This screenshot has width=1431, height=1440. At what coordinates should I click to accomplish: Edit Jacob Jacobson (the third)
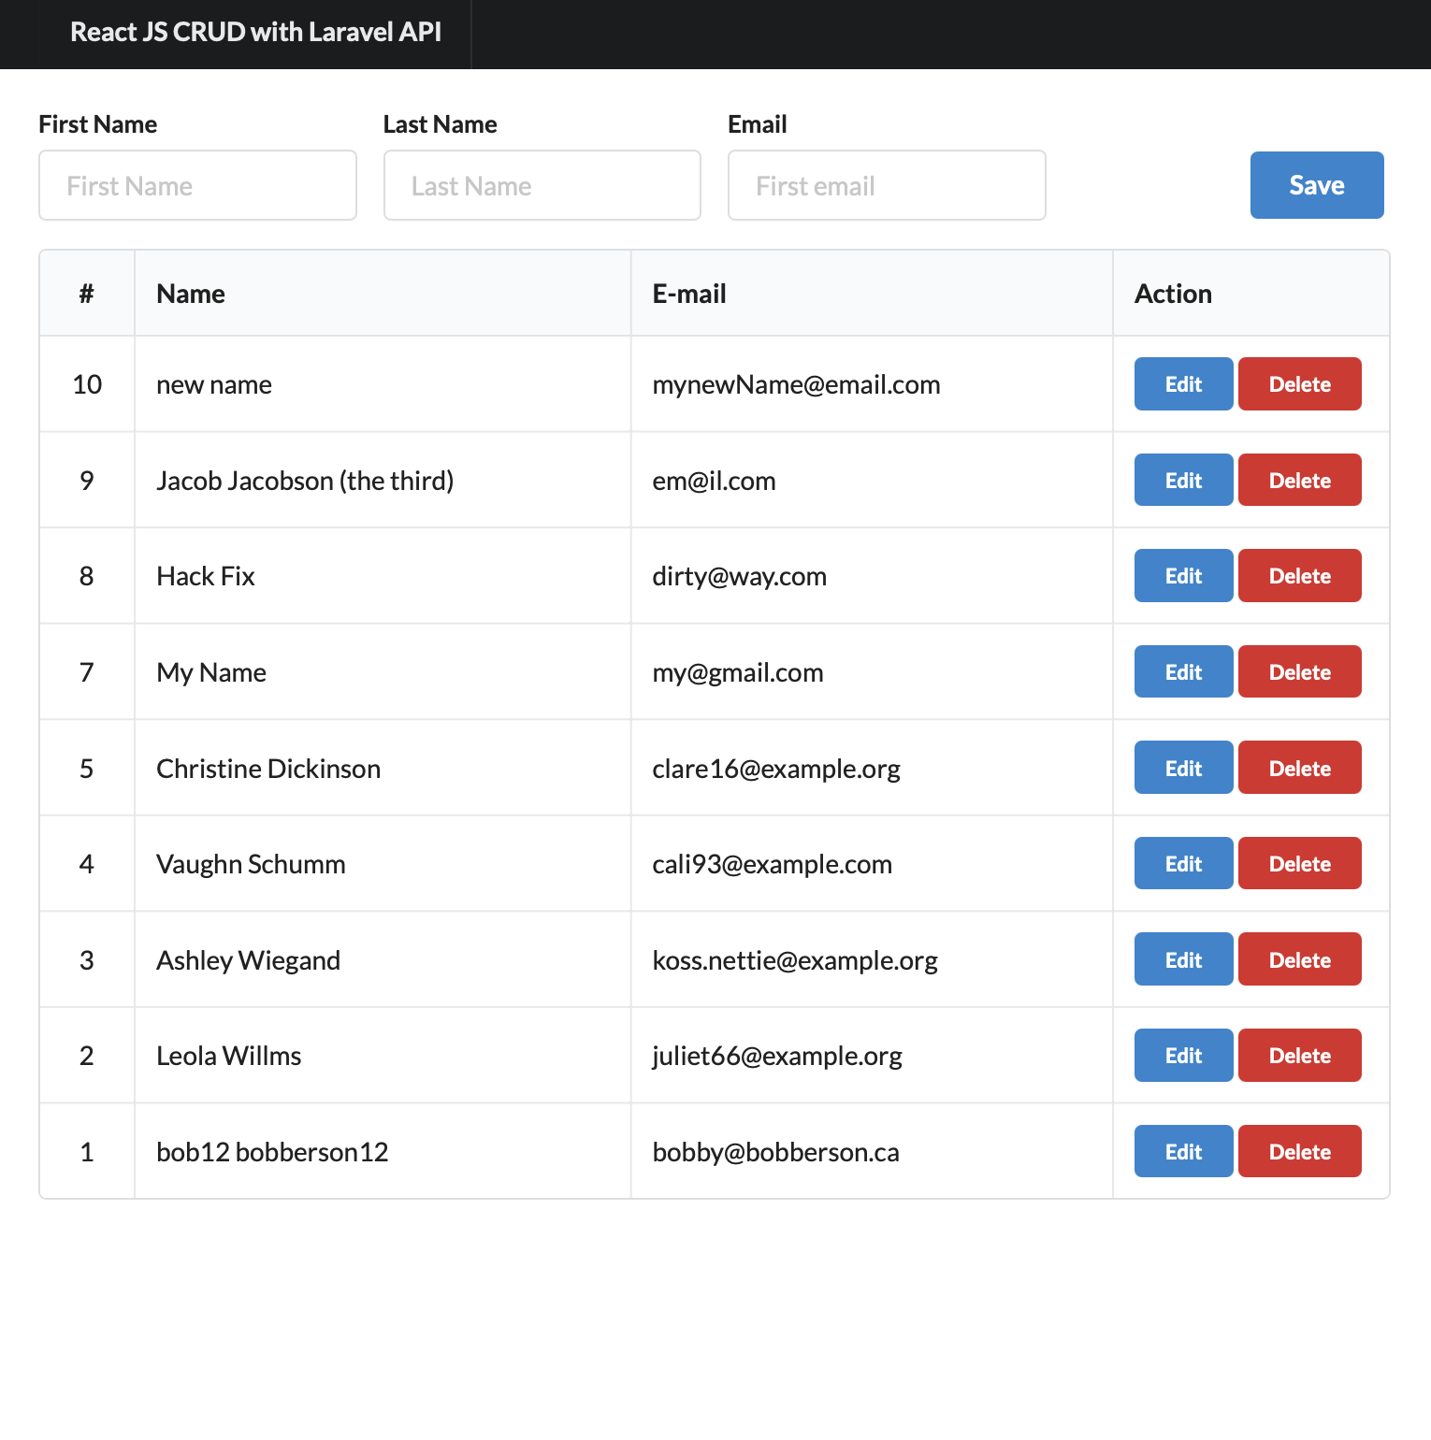click(1182, 480)
